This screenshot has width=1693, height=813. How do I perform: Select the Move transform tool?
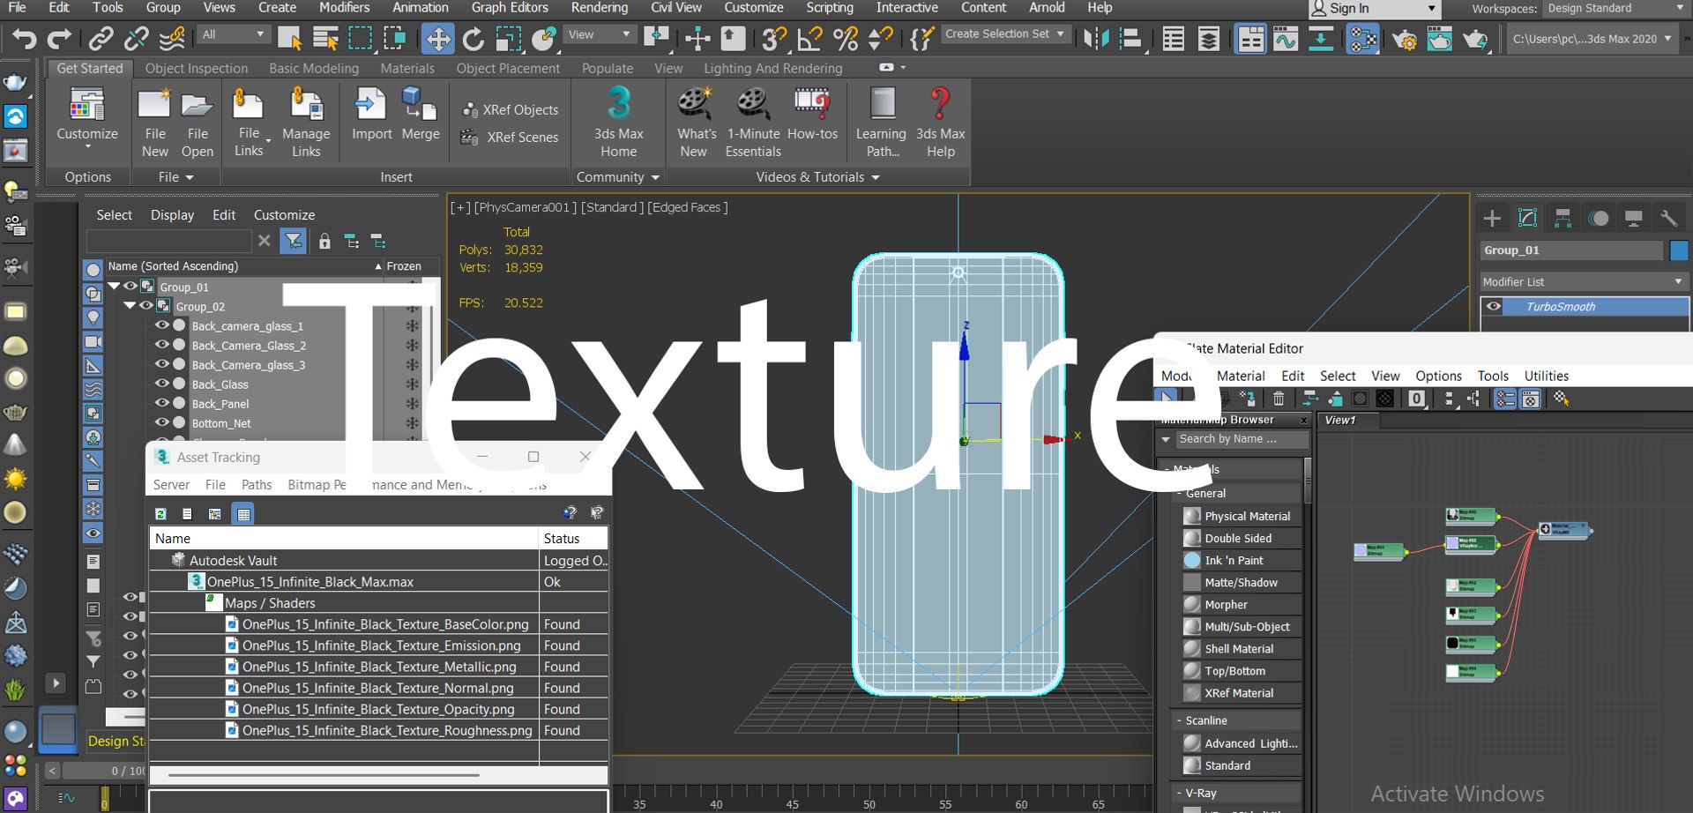click(437, 39)
